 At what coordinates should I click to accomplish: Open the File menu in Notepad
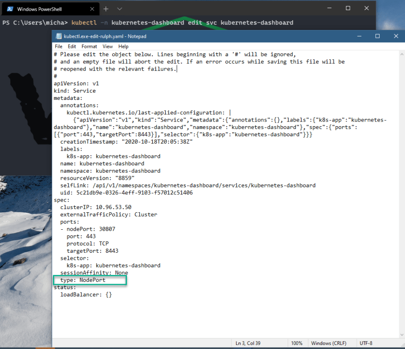(x=58, y=47)
